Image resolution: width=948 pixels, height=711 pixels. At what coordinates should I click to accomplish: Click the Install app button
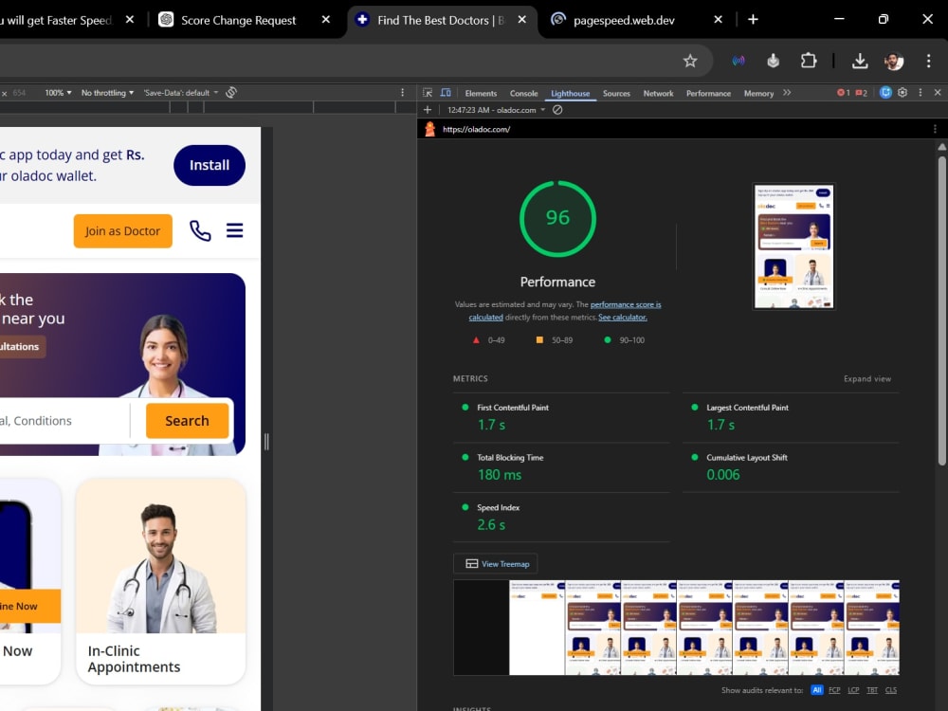(210, 165)
